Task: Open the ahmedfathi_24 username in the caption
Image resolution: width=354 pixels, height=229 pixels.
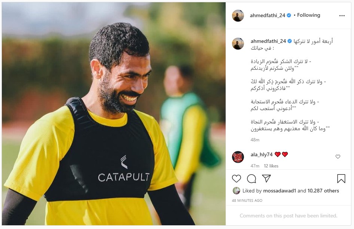Action: point(268,41)
